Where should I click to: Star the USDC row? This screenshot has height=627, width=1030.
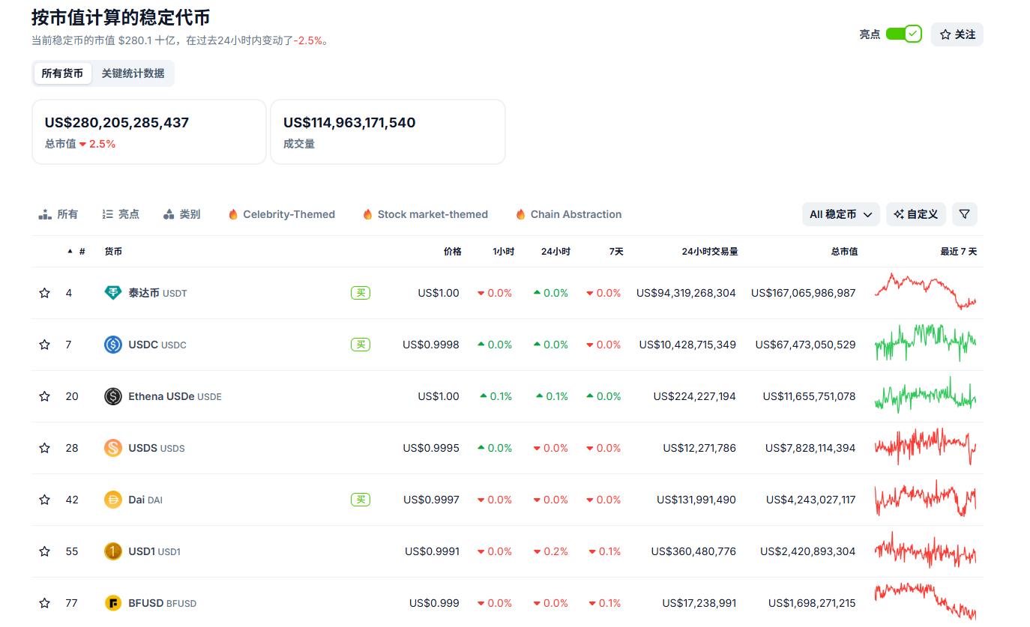click(44, 345)
